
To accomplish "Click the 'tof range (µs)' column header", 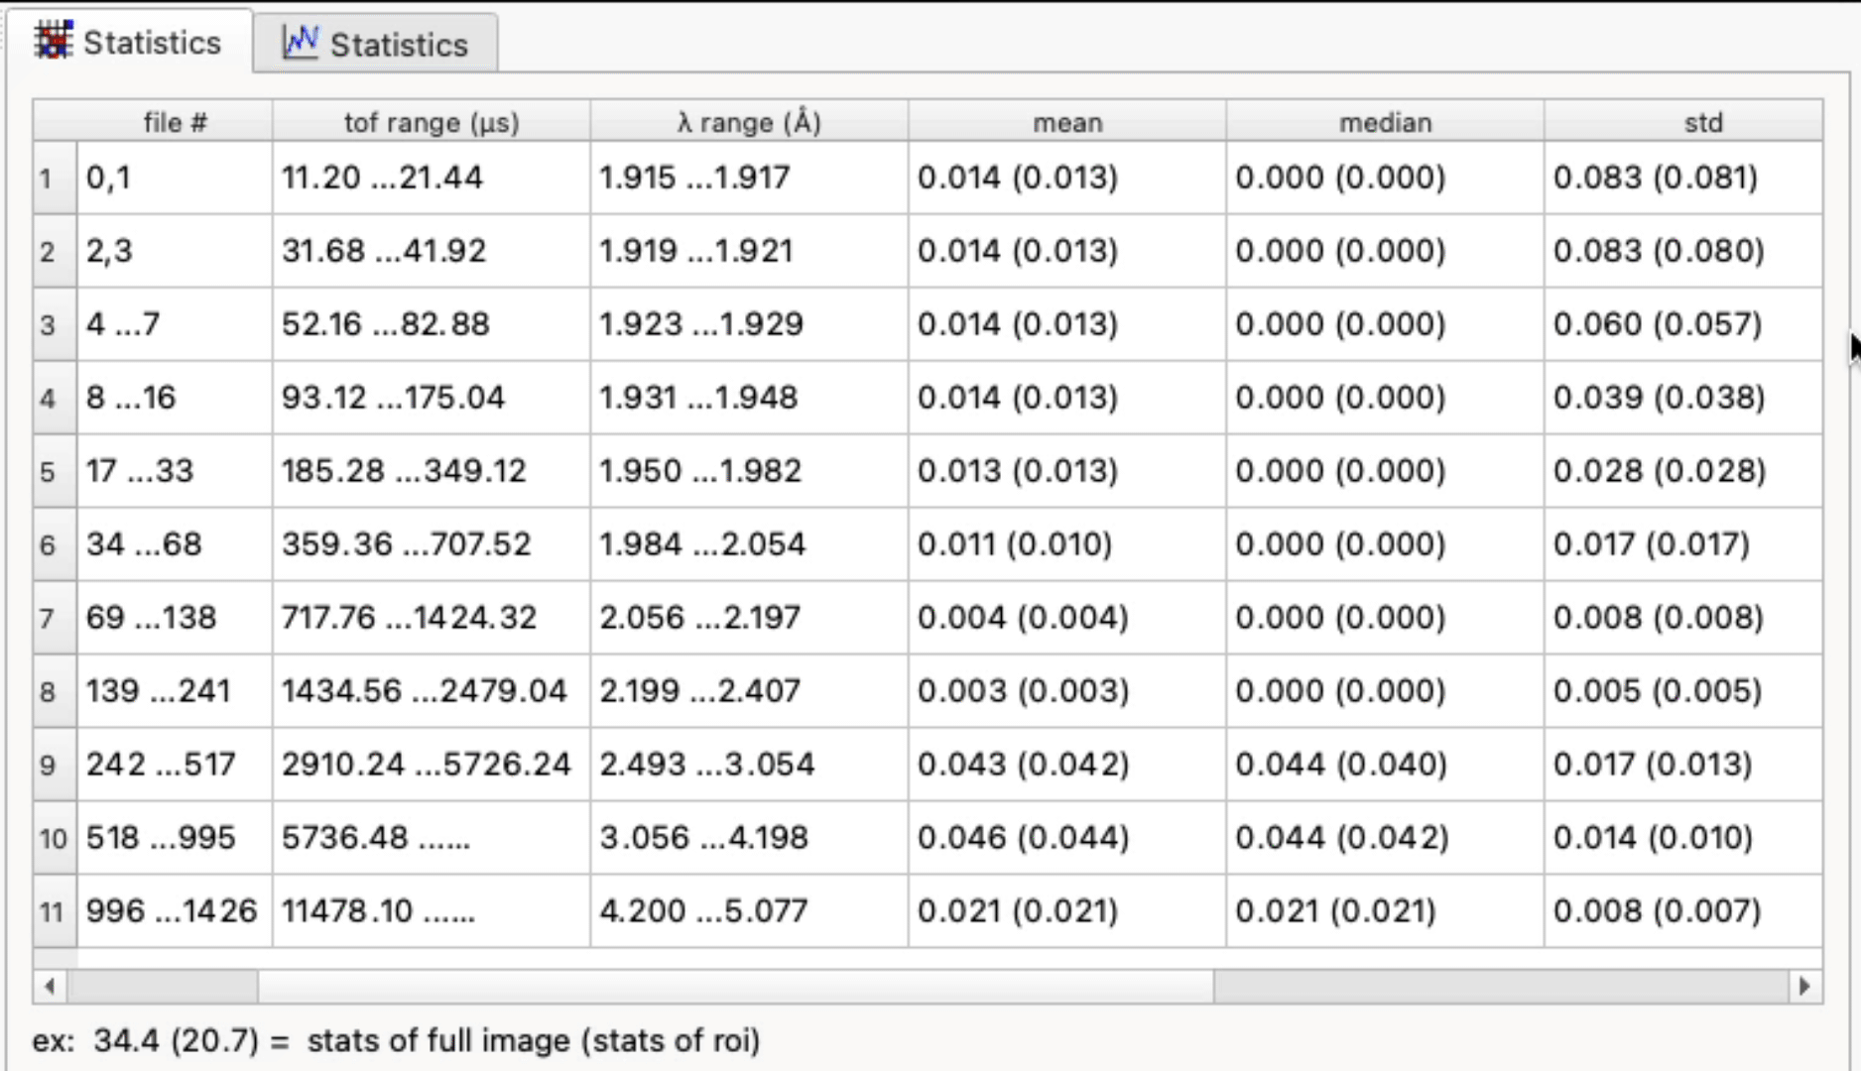I will 432,122.
